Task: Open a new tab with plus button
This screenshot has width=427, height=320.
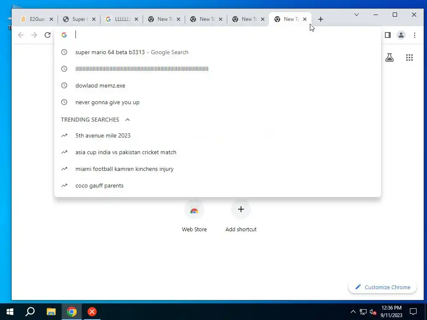Action: pyautogui.click(x=321, y=19)
